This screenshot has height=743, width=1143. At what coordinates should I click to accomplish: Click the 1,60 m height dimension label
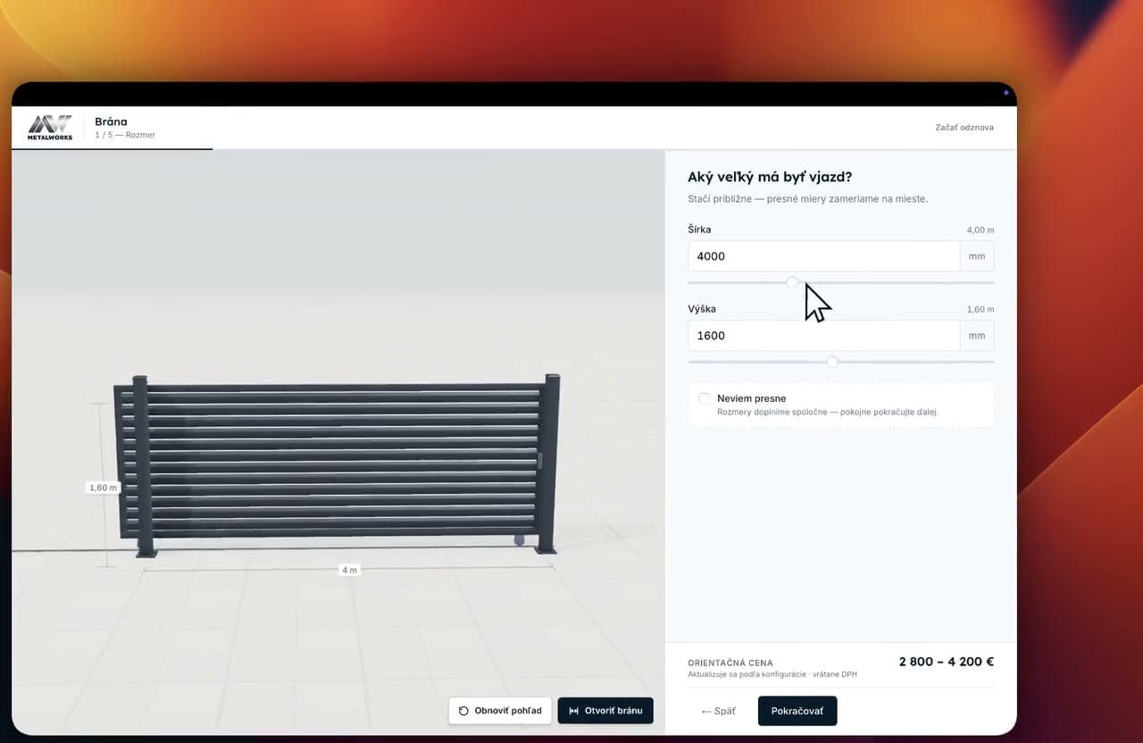coord(103,488)
